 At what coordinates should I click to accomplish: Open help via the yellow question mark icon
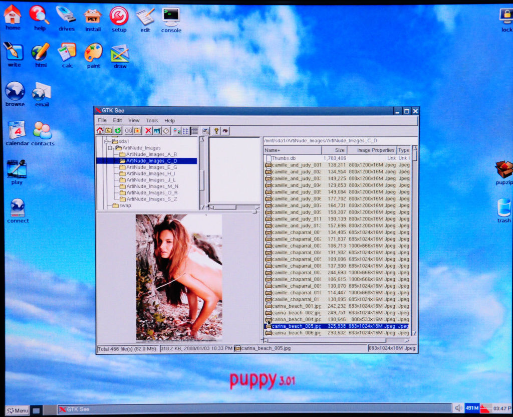[216, 131]
